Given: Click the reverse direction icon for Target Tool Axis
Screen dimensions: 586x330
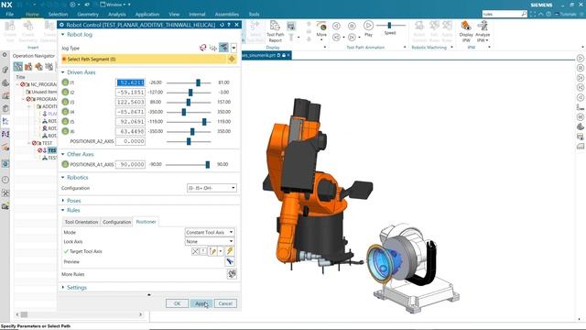Looking at the screenshot, I should (x=203, y=251).
